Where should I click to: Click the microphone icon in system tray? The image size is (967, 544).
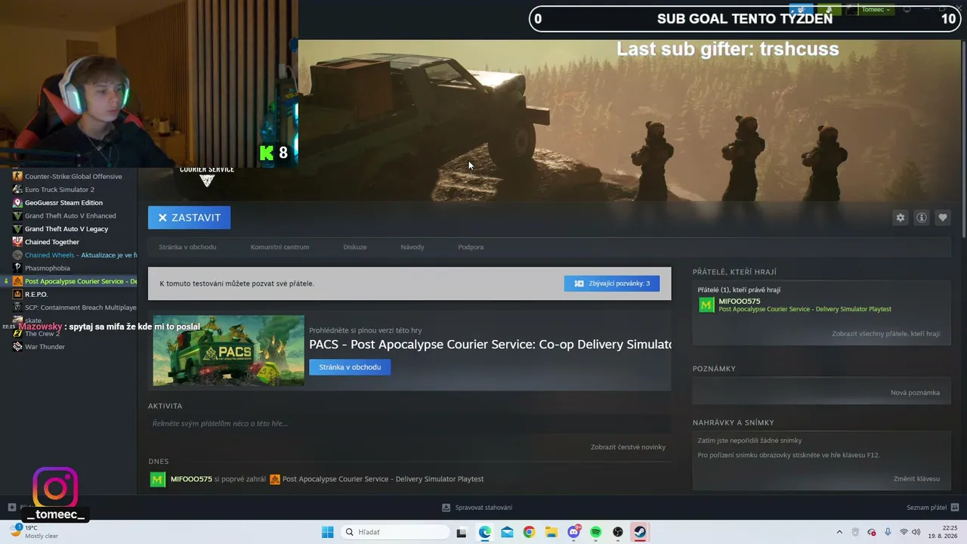(x=888, y=532)
